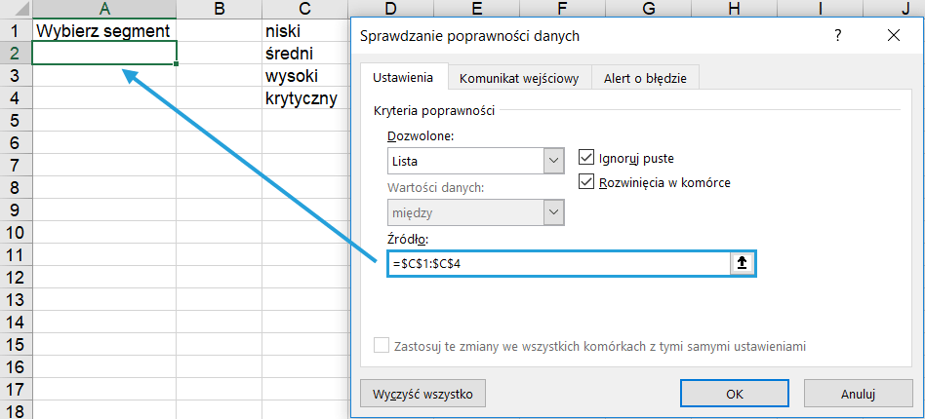
Task: Open the Dozwolone dropdown list
Action: [554, 161]
